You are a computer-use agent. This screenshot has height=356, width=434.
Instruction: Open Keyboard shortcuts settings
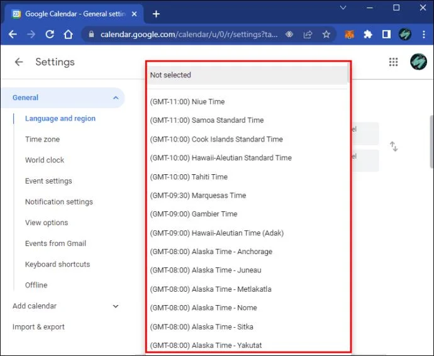[x=58, y=264]
